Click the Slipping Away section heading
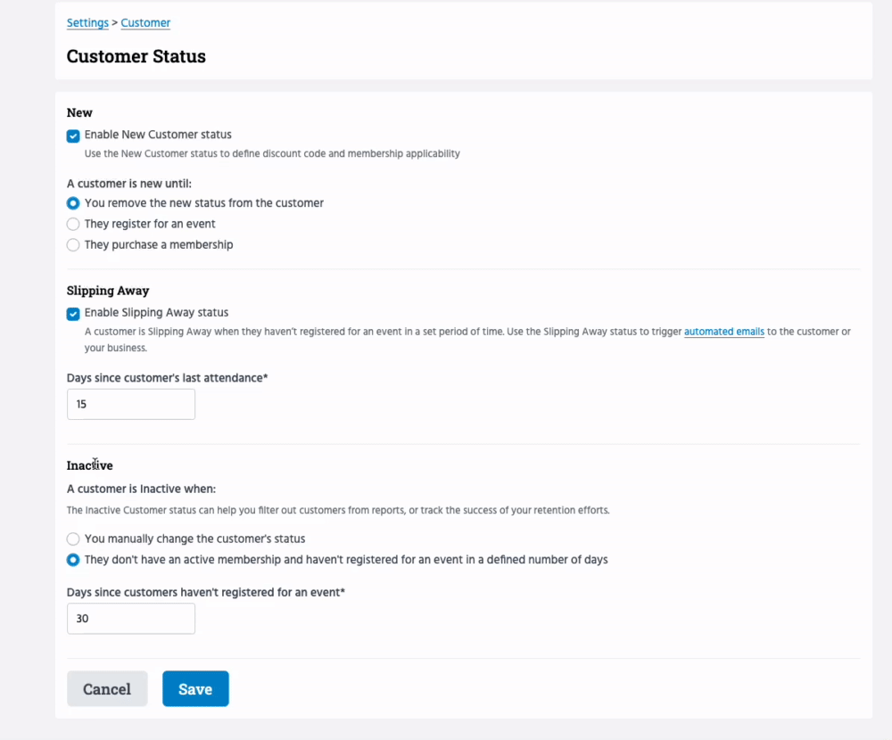The width and height of the screenshot is (892, 740). coord(108,291)
